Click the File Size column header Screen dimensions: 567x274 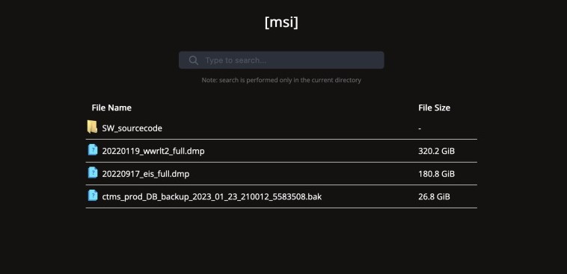pyautogui.click(x=435, y=108)
